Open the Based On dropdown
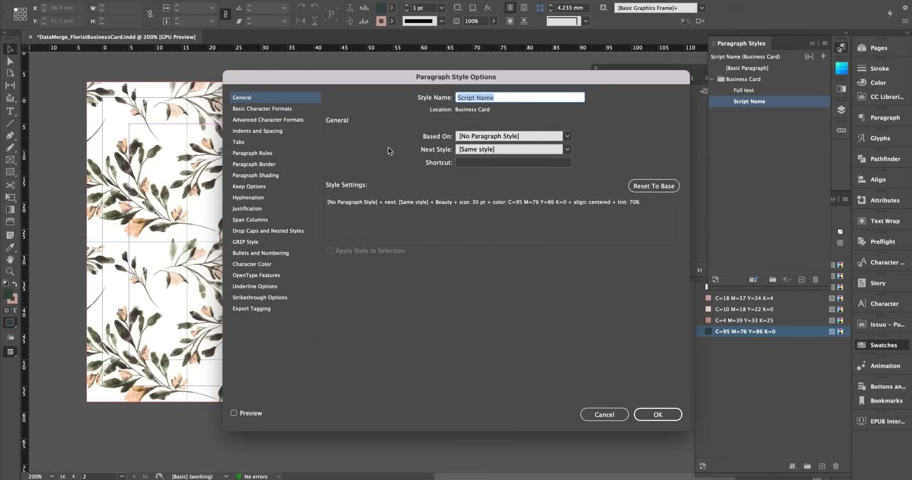 566,136
